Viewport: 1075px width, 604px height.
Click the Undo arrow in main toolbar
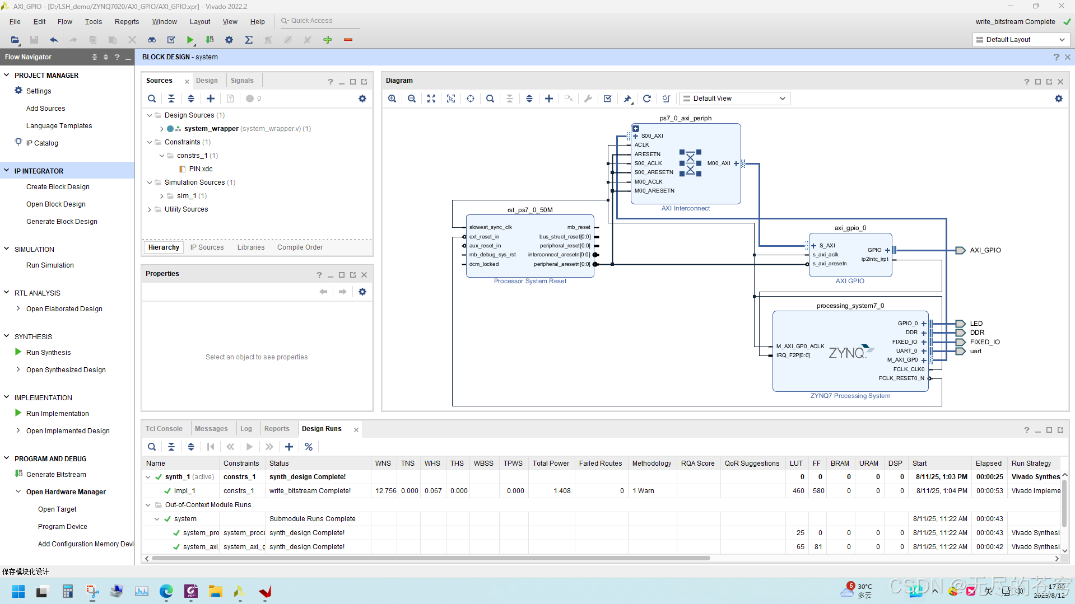click(54, 40)
